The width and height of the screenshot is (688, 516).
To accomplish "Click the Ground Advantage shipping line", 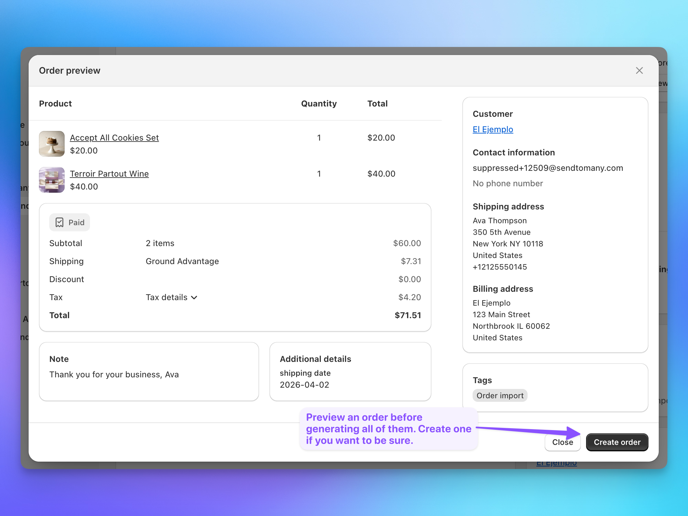I will pyautogui.click(x=182, y=261).
